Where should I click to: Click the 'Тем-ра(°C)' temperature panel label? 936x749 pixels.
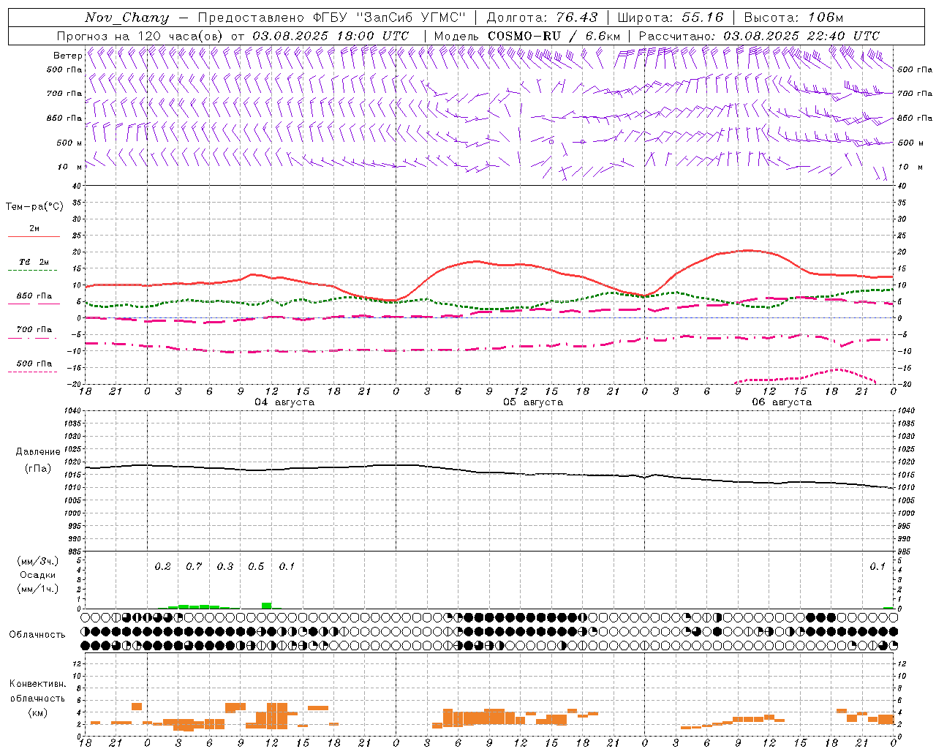pos(34,207)
